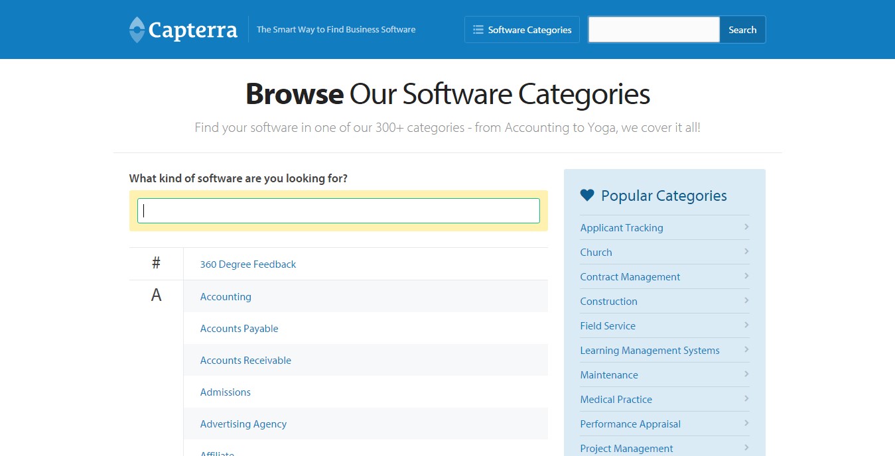Open the Field Service category

pos(607,325)
